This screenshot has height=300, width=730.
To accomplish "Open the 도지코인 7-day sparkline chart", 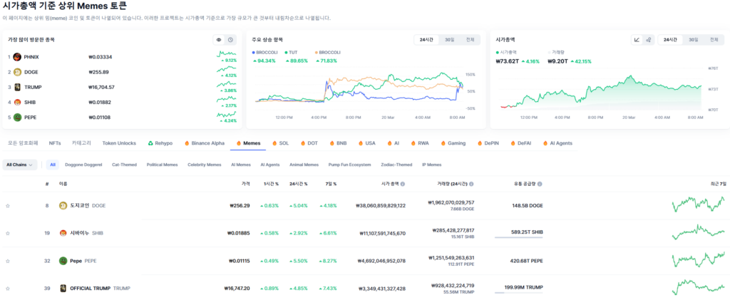I will click(x=698, y=205).
